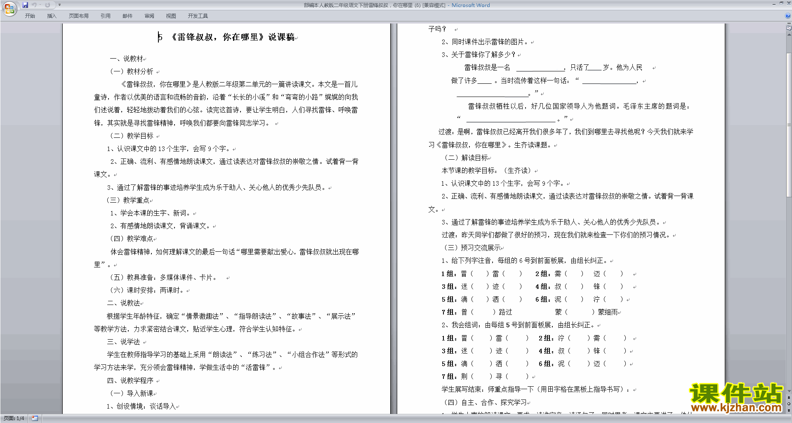
Task: Open the 开始 ribbon tab
Action: click(30, 16)
